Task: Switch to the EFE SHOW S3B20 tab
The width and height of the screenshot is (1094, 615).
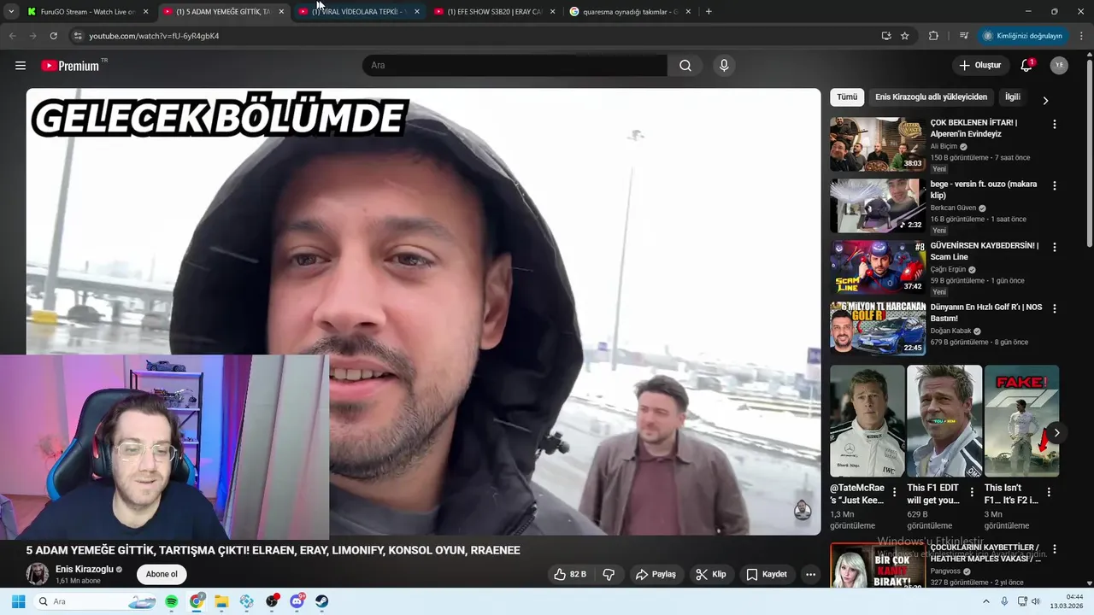Action: [x=494, y=12]
